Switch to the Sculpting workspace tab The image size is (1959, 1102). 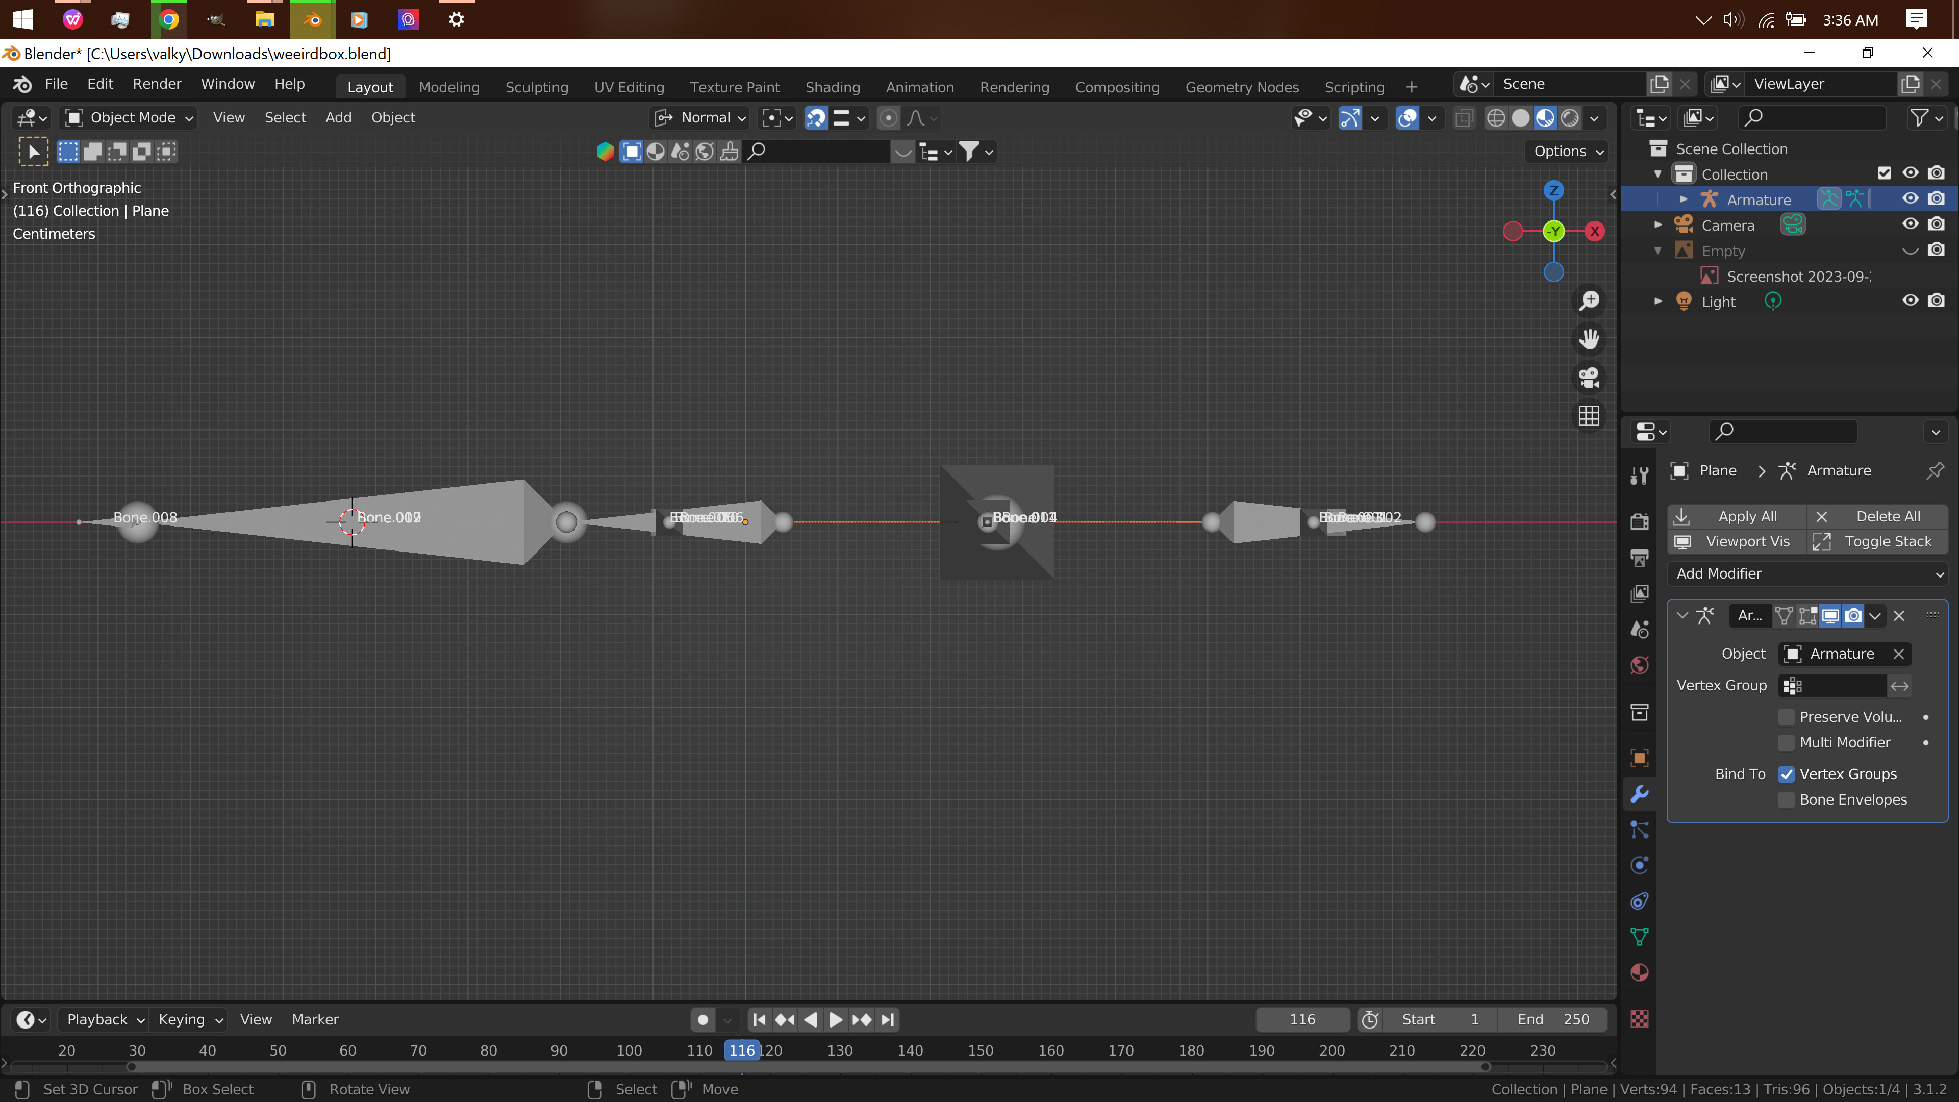coord(537,87)
